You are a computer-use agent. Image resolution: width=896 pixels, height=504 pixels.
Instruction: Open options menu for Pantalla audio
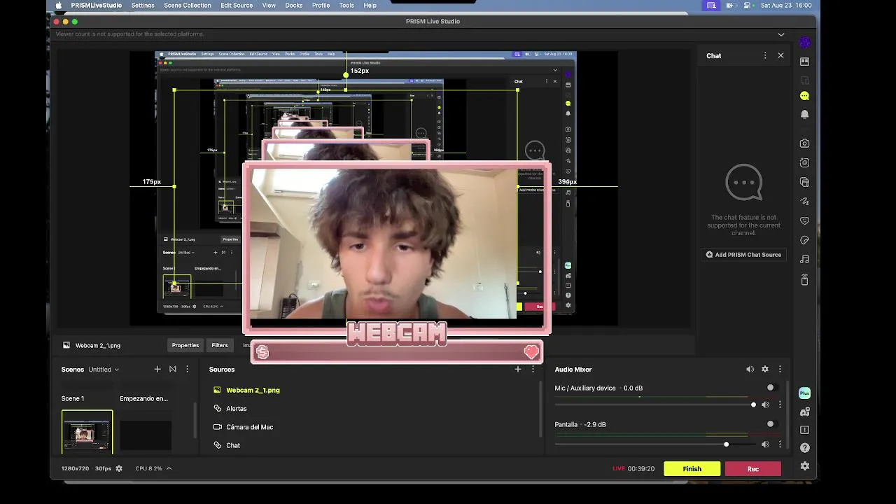780,444
